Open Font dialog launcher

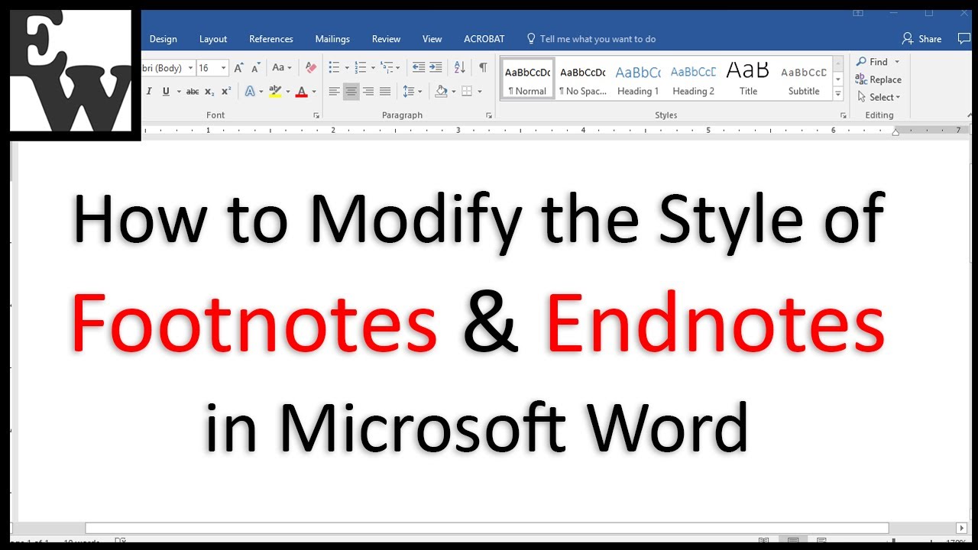316,115
